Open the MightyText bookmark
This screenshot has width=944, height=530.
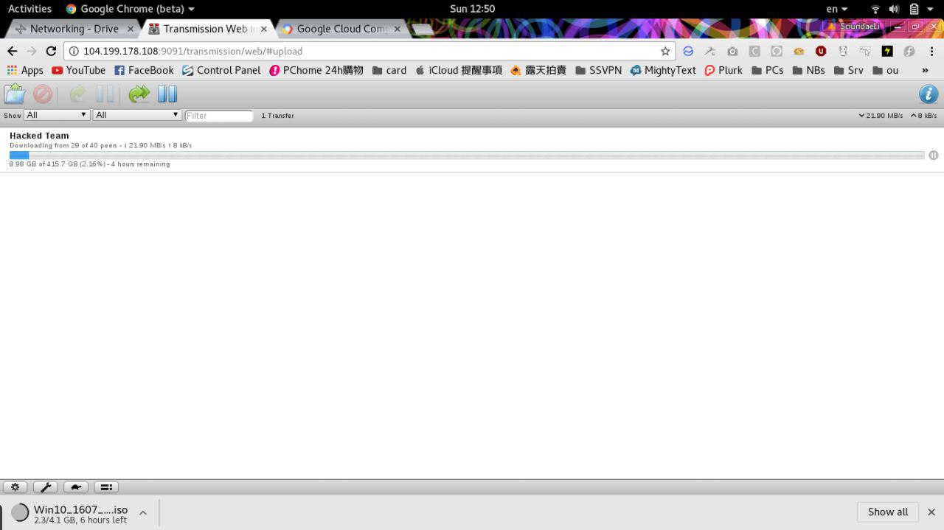(663, 70)
